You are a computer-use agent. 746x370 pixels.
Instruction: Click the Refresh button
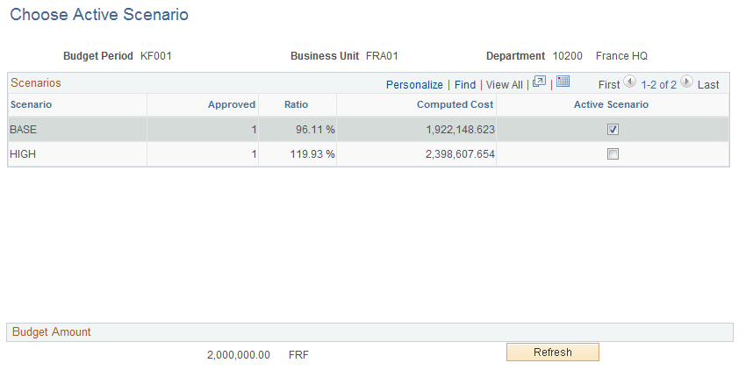pos(552,352)
